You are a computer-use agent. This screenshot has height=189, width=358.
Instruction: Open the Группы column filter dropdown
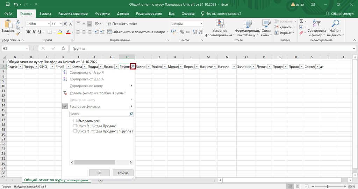133,67
